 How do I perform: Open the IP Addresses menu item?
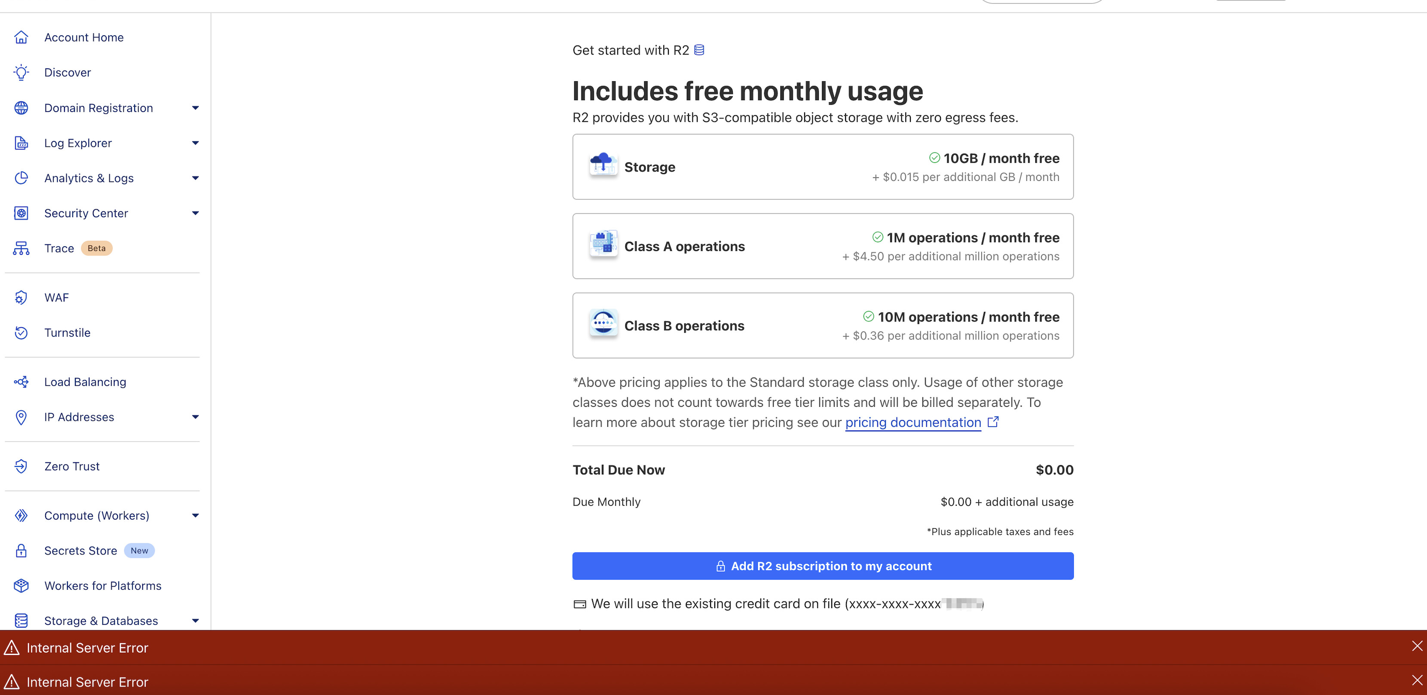(x=79, y=417)
